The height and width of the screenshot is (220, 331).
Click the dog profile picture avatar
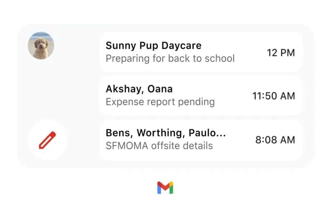[x=41, y=46]
